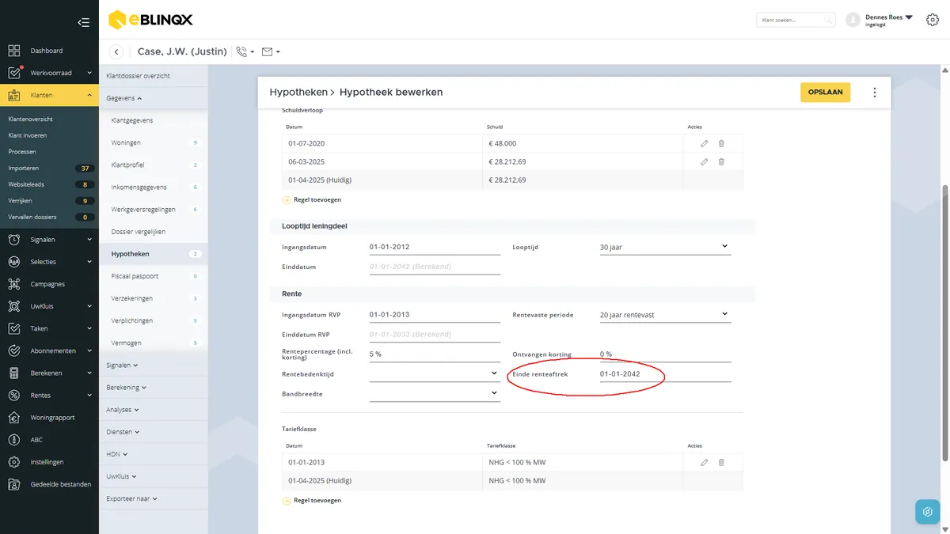
Task: Open the phone contact options
Action: click(x=245, y=51)
